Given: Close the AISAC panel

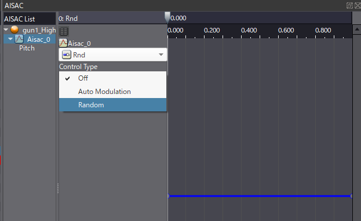Looking at the screenshot, I should click(x=358, y=6).
